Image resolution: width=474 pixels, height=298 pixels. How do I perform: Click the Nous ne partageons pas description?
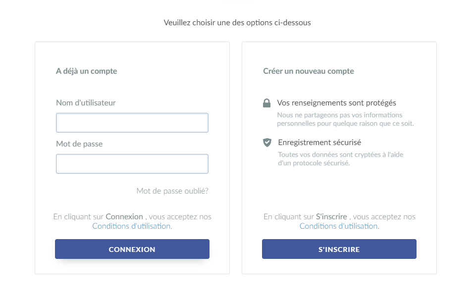click(345, 119)
